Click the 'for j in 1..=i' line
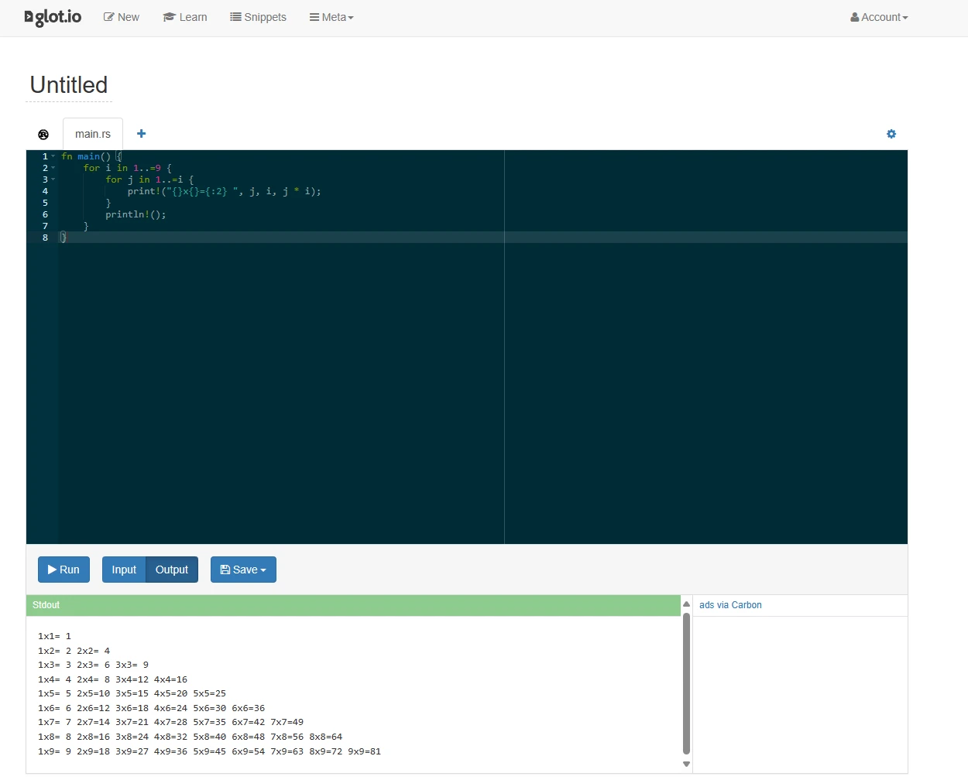This screenshot has width=968, height=780. coord(149,180)
